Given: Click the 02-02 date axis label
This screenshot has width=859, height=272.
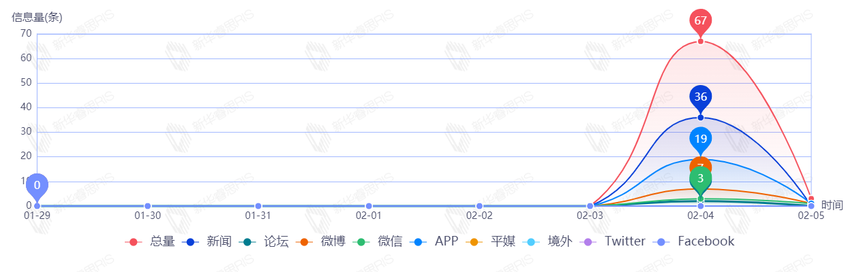Looking at the screenshot, I should (479, 216).
